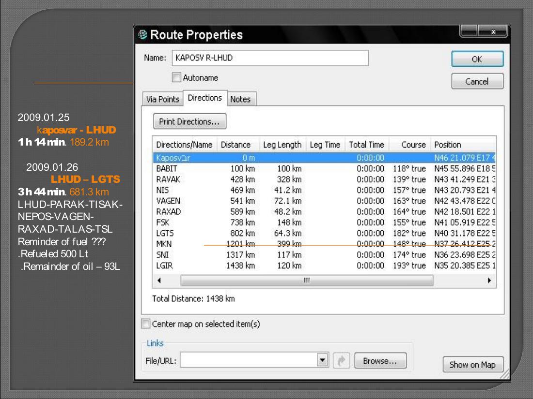The width and height of the screenshot is (533, 399).
Task: Click Print Directions button
Action: 189,121
